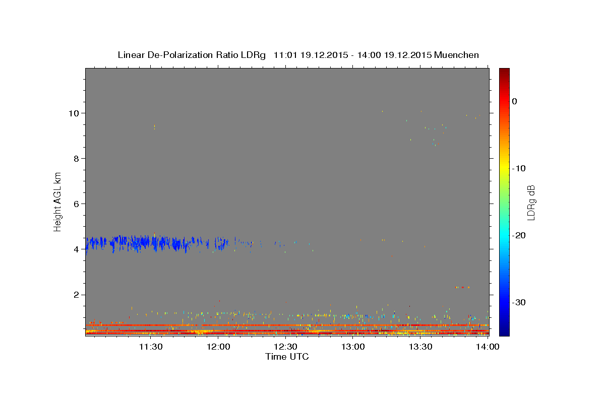The image size is (605, 403).
Task: Click the dark red top of the colorbar
Action: (504, 73)
